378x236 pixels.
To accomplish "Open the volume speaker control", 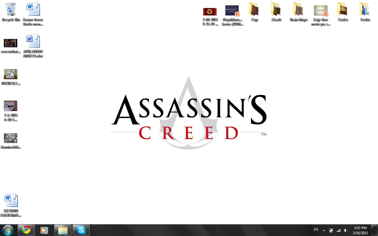I will click(346, 230).
